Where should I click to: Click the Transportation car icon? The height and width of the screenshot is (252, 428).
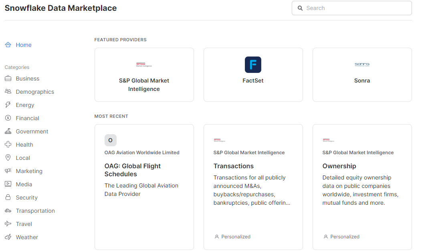coord(8,210)
